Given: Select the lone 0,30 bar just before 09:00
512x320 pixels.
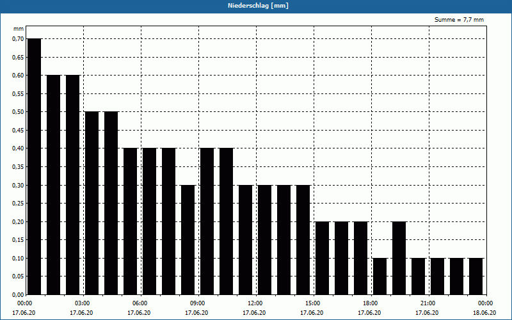Looking at the screenshot, I should (x=188, y=240).
